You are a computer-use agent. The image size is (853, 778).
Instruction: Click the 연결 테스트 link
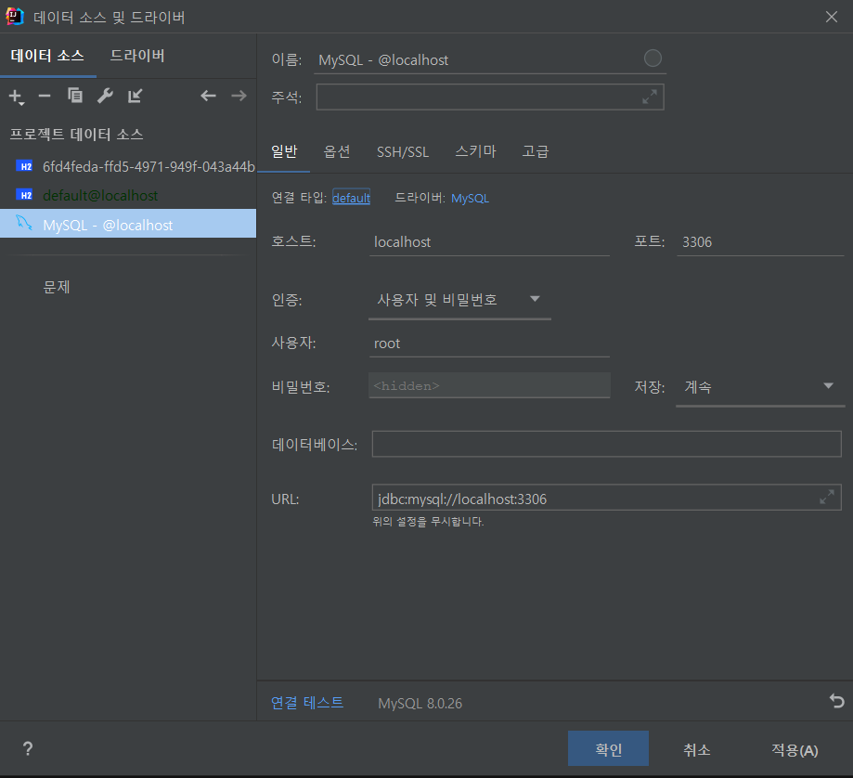(307, 703)
